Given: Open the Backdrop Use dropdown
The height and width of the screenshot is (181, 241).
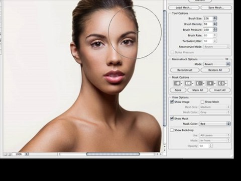Looking at the screenshot, I should click(214, 135).
